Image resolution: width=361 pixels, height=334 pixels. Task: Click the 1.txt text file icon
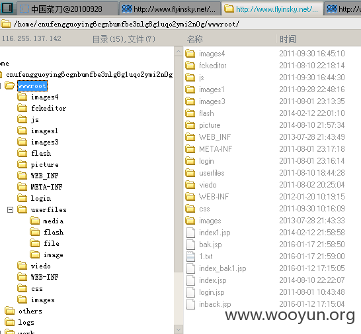pyautogui.click(x=190, y=256)
